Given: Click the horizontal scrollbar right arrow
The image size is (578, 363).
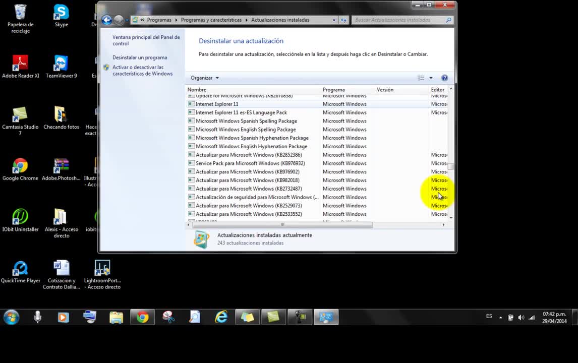Looking at the screenshot, I should coord(443,224).
